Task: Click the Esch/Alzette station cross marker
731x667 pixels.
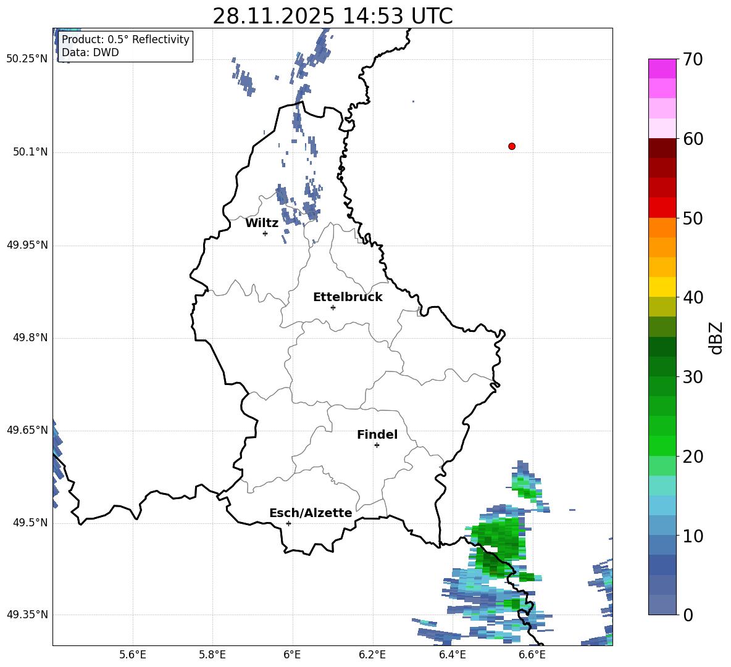Action: point(288,523)
